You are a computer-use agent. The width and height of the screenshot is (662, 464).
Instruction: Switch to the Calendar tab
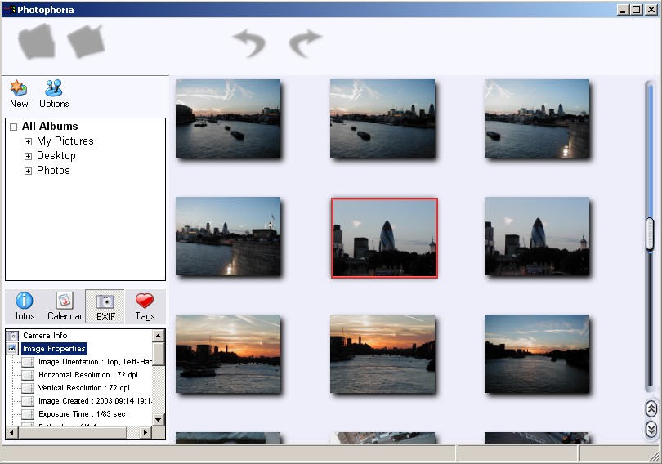[x=65, y=306]
